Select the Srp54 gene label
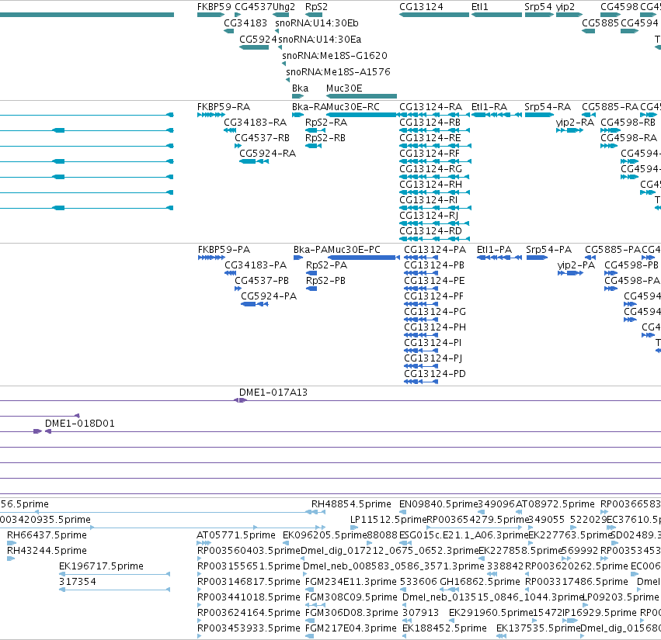Screen dimensions: 661x640 pos(538,7)
